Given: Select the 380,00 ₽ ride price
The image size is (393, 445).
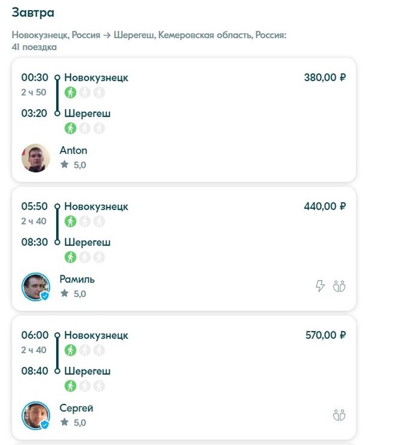Looking at the screenshot, I should (325, 77).
